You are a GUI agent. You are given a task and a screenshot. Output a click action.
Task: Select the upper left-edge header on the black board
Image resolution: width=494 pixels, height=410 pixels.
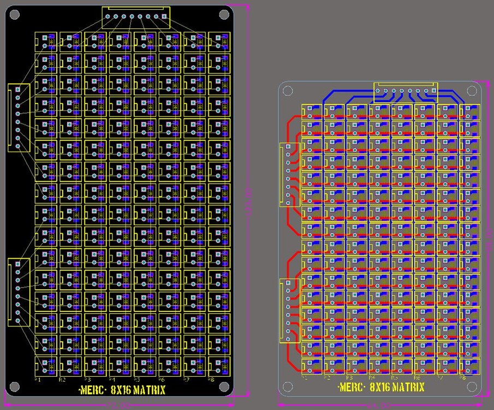[x=19, y=118]
